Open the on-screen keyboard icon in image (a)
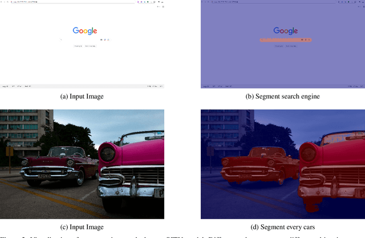Image resolution: width=365 pixels, height=238 pixels. tap(101, 40)
